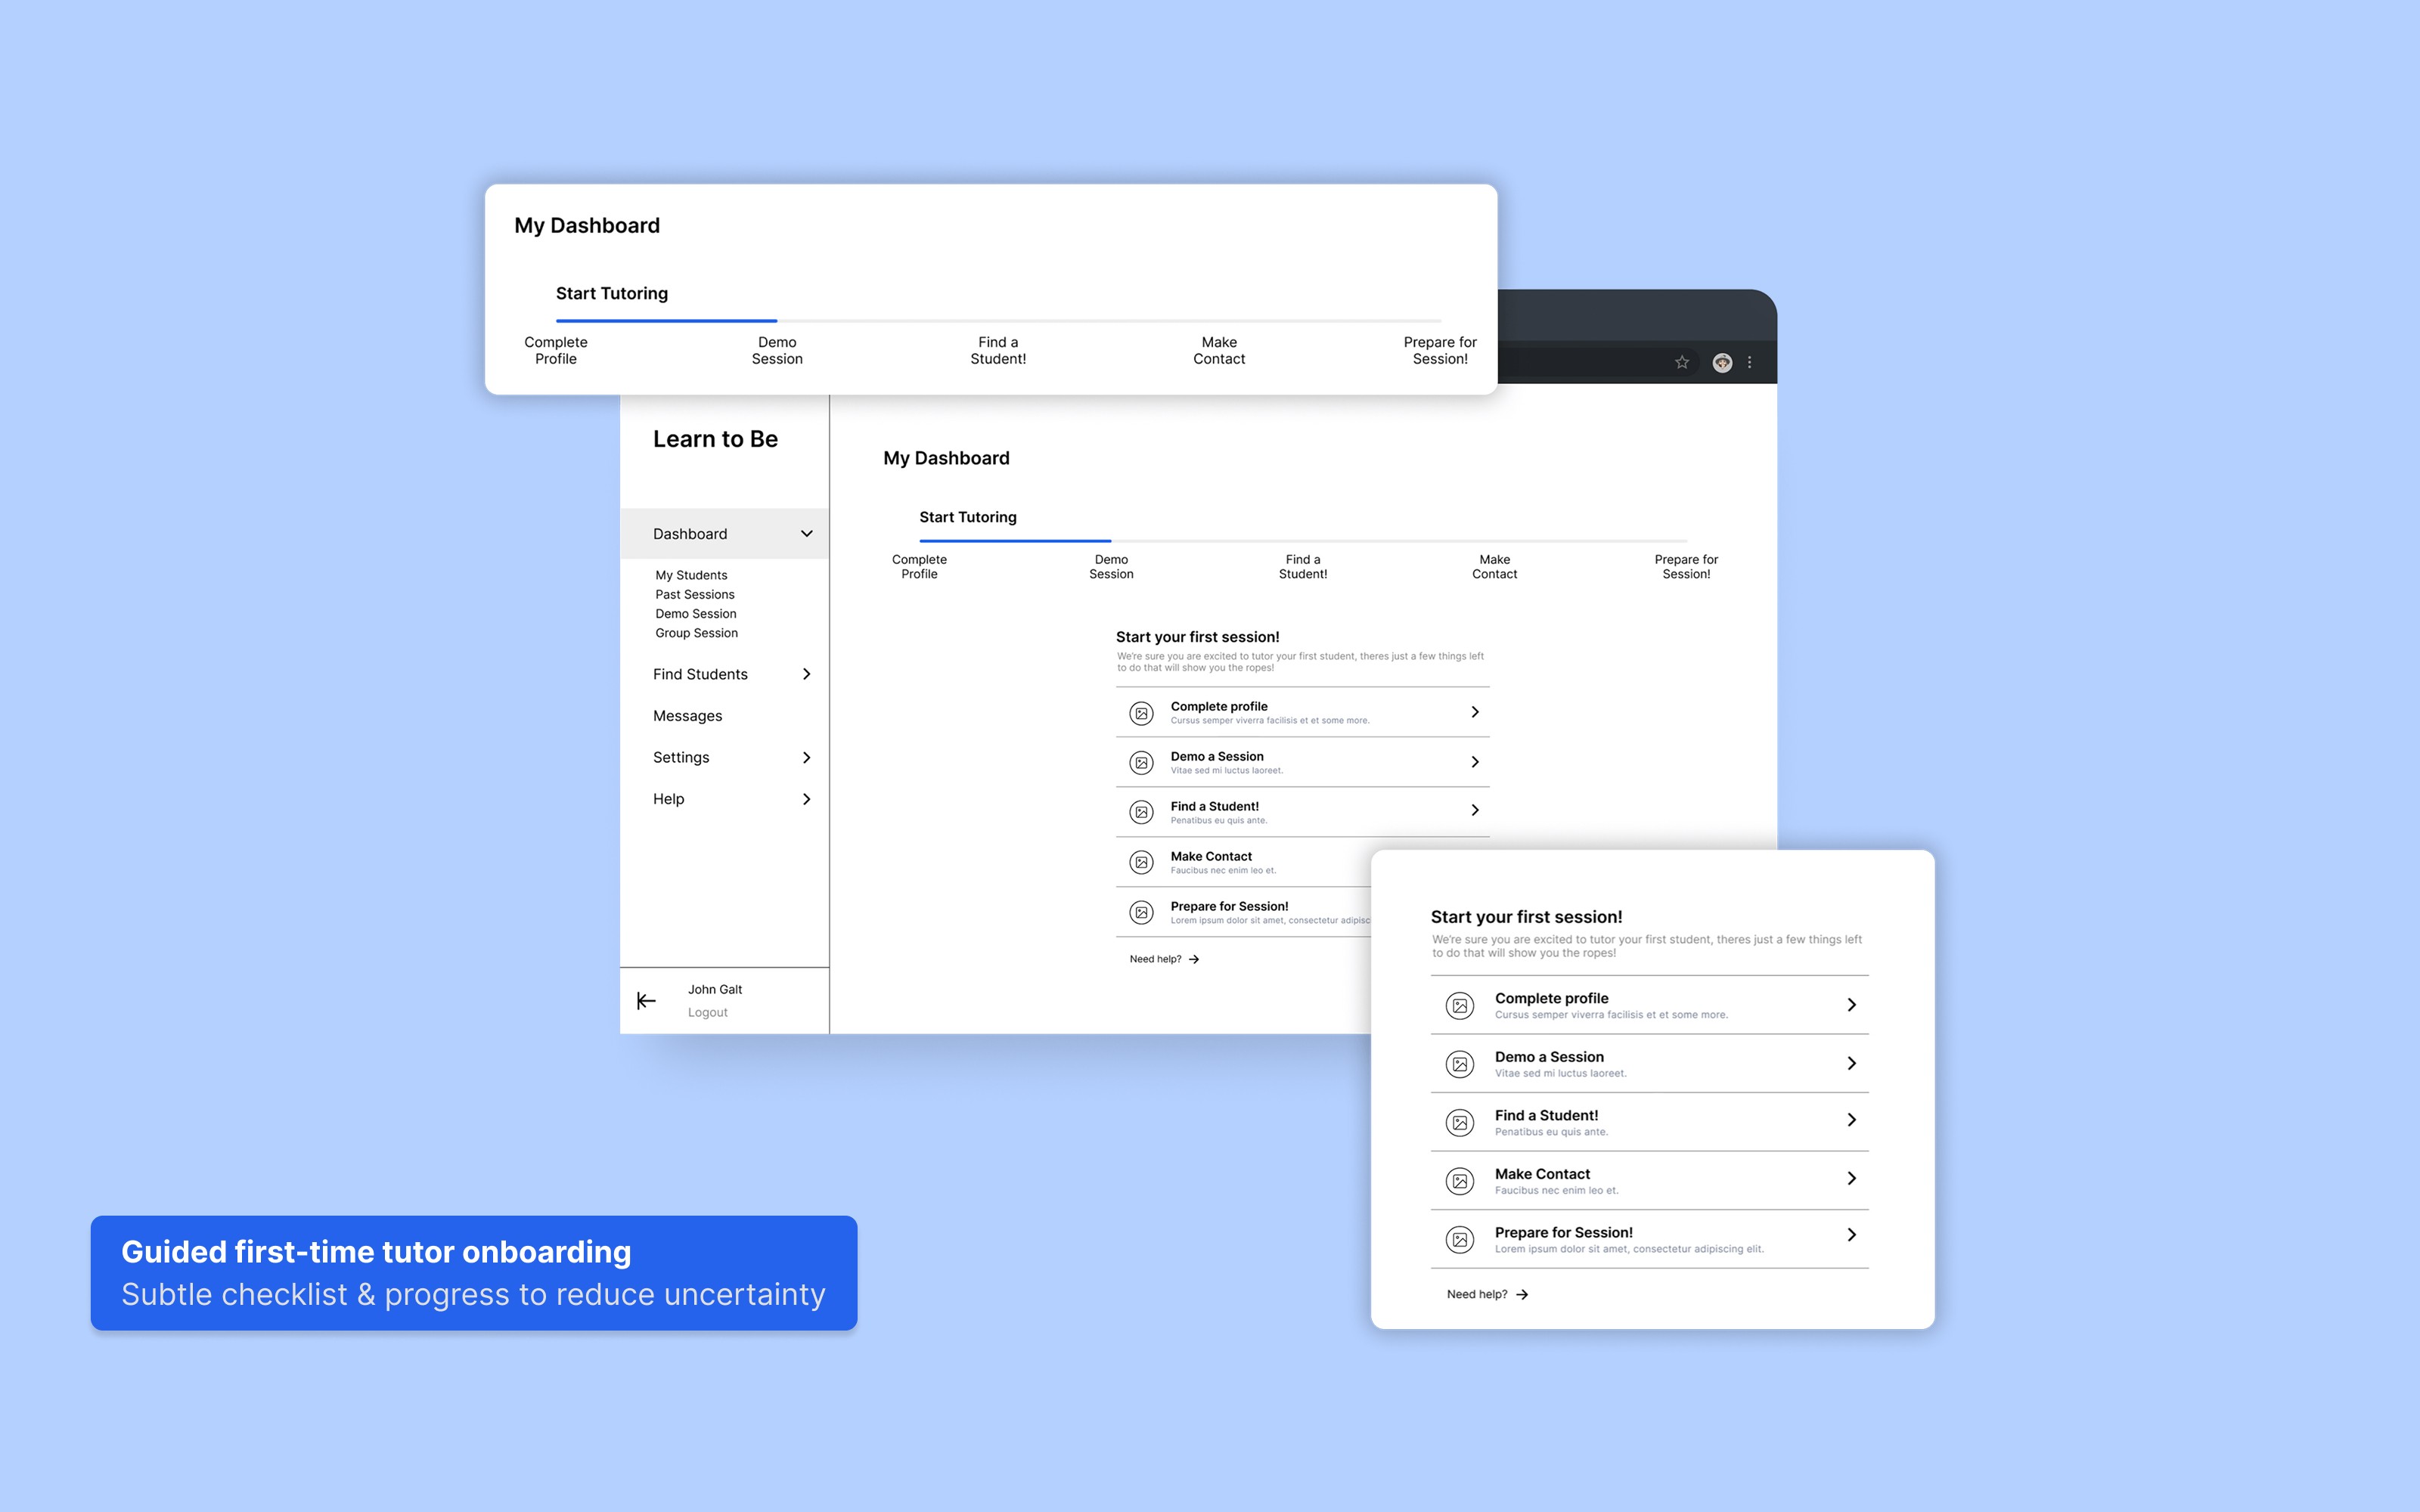This screenshot has height=1512, width=2420.
Task: Click the browser profile avatar icon
Action: point(1722,362)
